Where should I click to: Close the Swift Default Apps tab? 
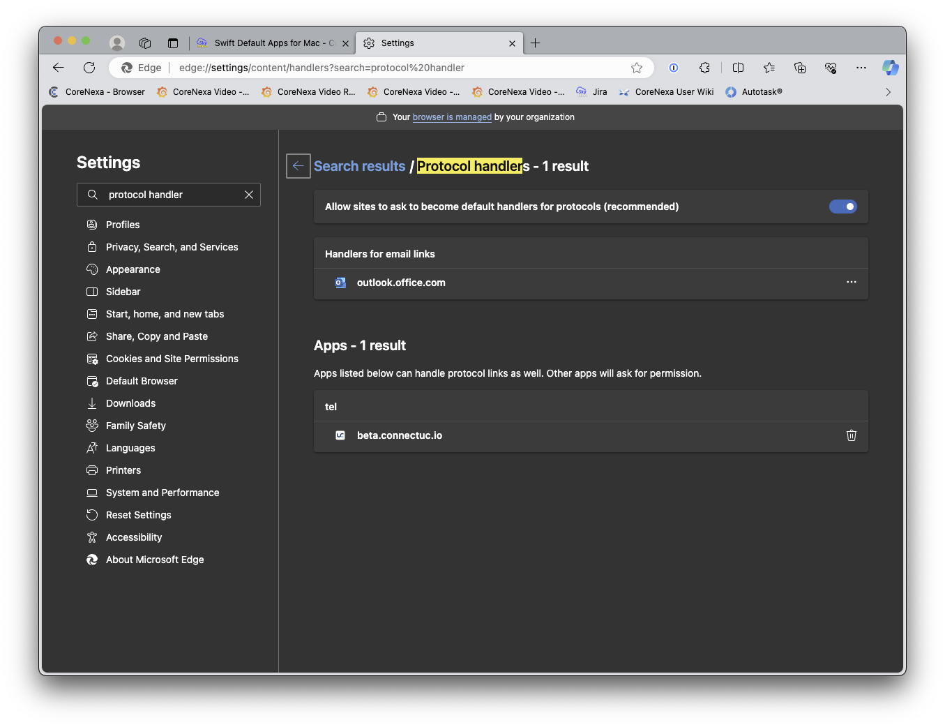tap(345, 43)
